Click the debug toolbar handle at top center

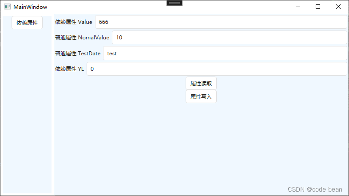click(174, 3)
